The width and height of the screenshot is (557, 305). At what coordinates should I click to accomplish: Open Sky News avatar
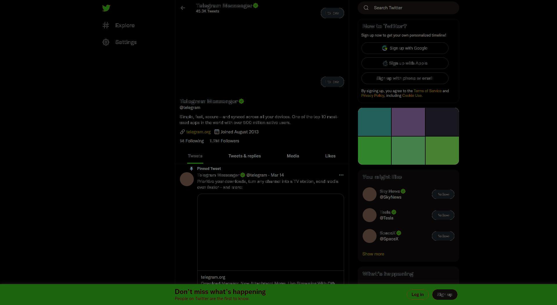point(370,194)
